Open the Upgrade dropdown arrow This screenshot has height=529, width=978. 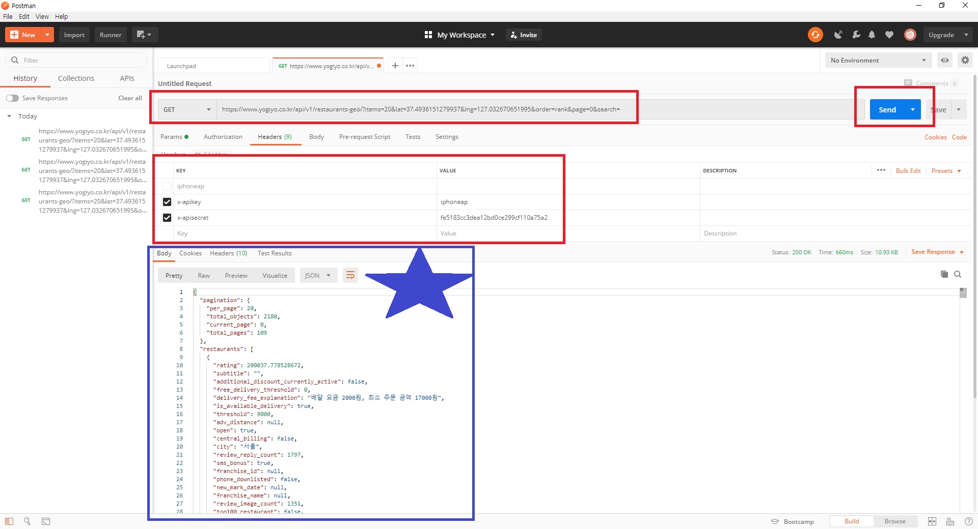(x=966, y=35)
